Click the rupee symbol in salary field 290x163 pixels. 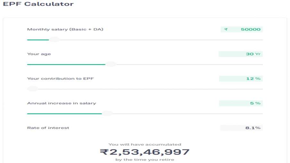tap(226, 29)
